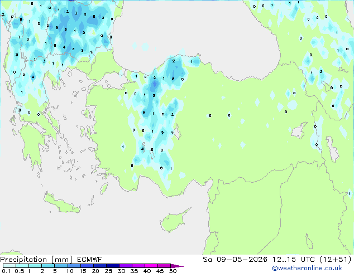Click the 30–35 mm purple legend swatch

(x=125, y=266)
